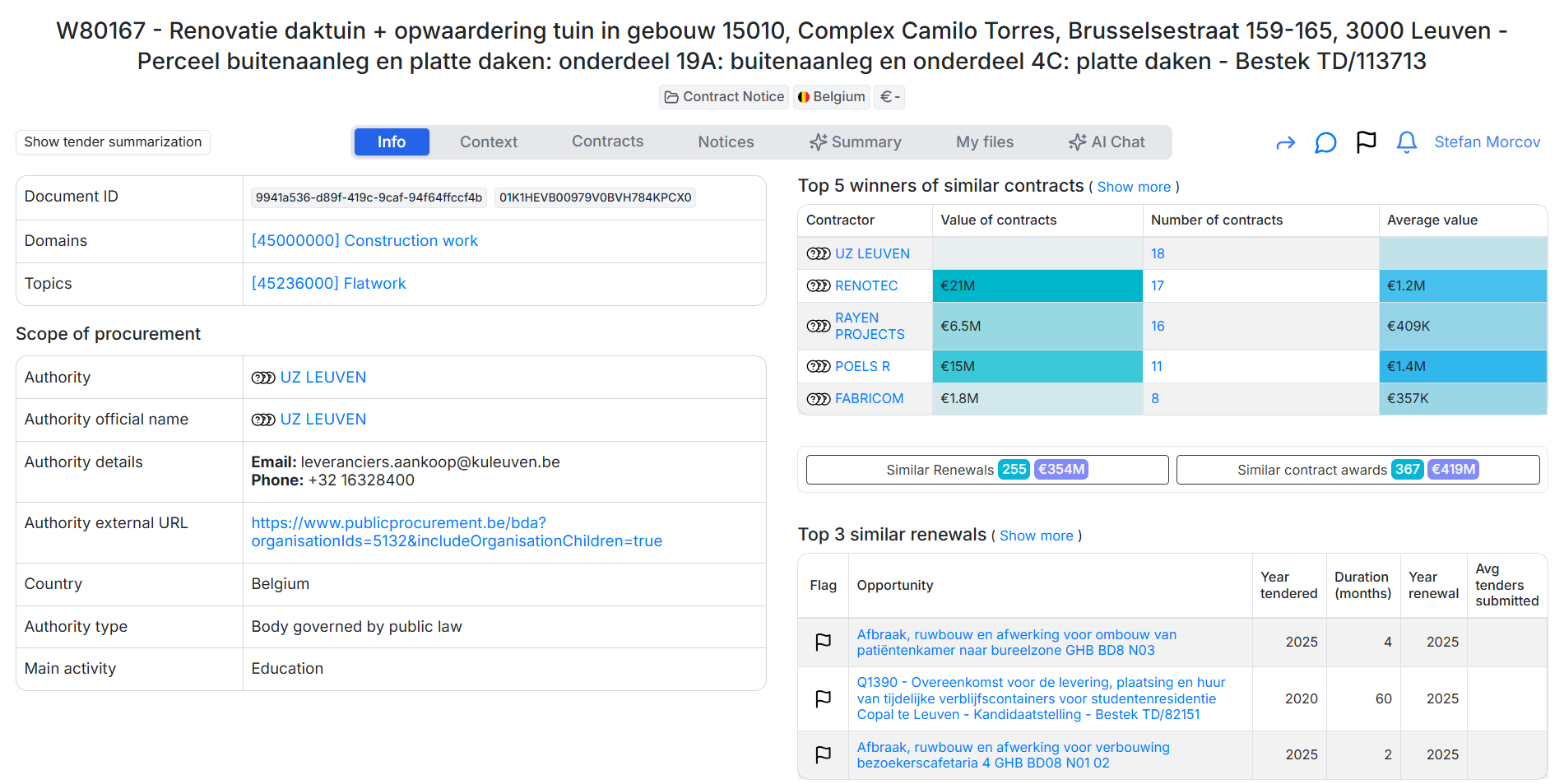Viewport: 1564px width, 784px height.
Task: Click the flag icon beside the bell
Action: click(x=1366, y=142)
